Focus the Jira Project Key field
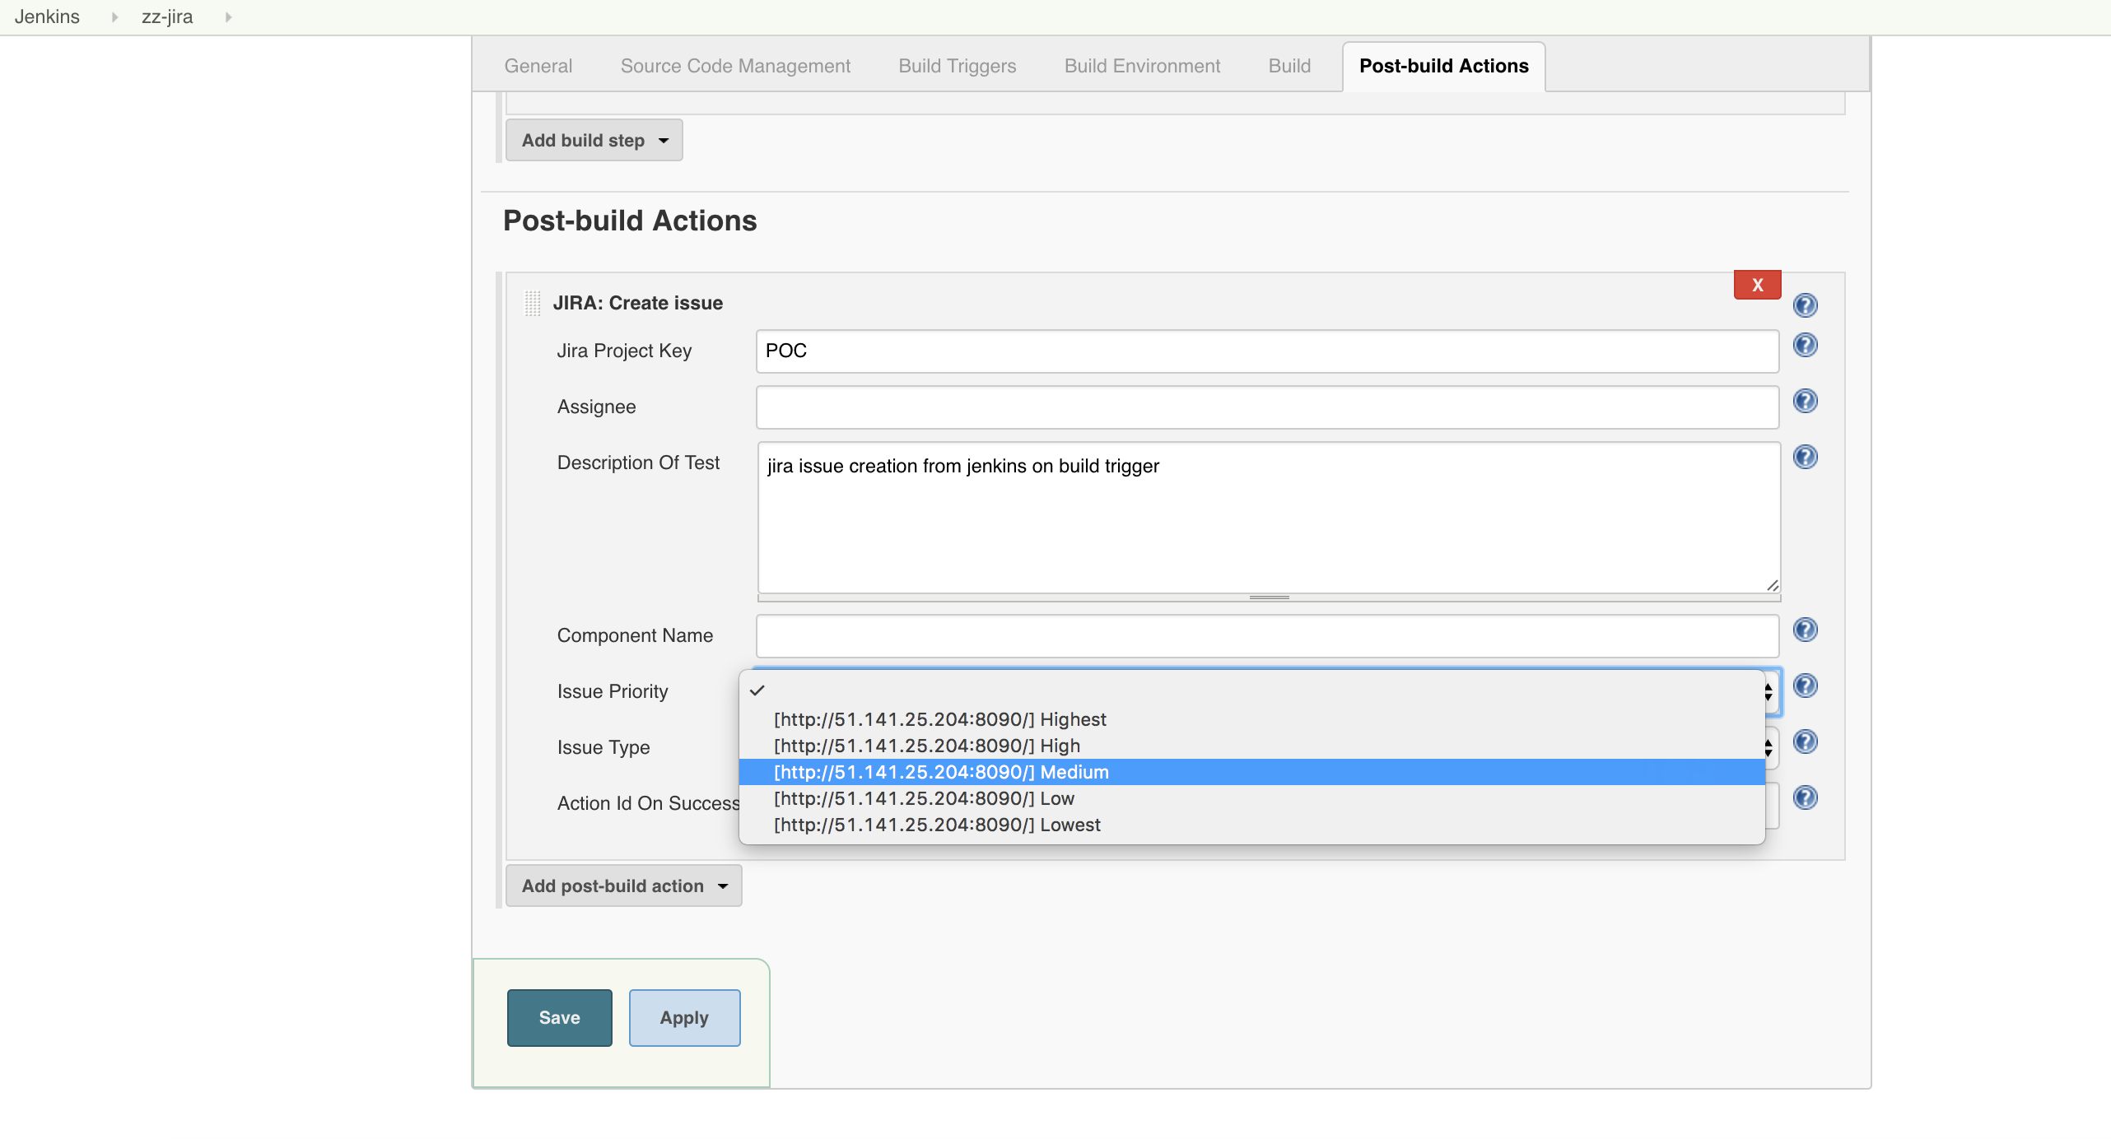Viewport: 2111px width, 1139px height. pos(1267,351)
